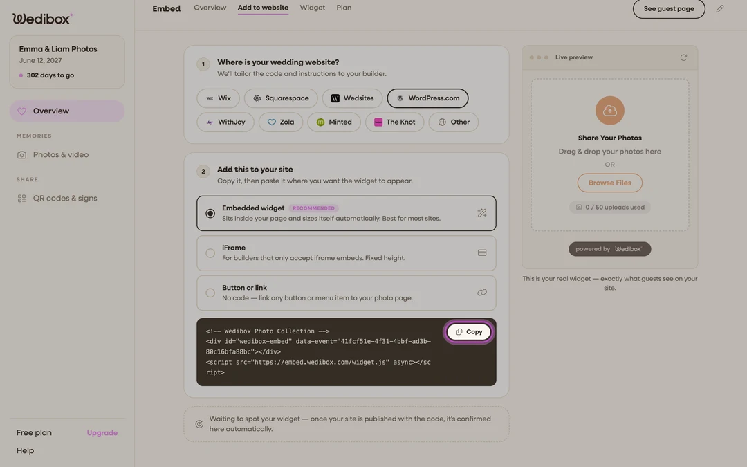Select the iFrame radio option

[210, 253]
